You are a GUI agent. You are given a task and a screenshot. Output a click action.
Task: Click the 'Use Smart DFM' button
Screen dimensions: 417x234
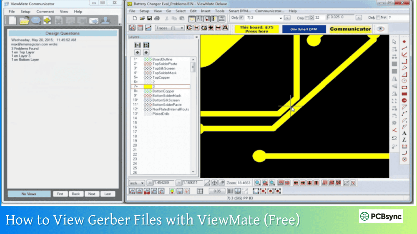304,29
